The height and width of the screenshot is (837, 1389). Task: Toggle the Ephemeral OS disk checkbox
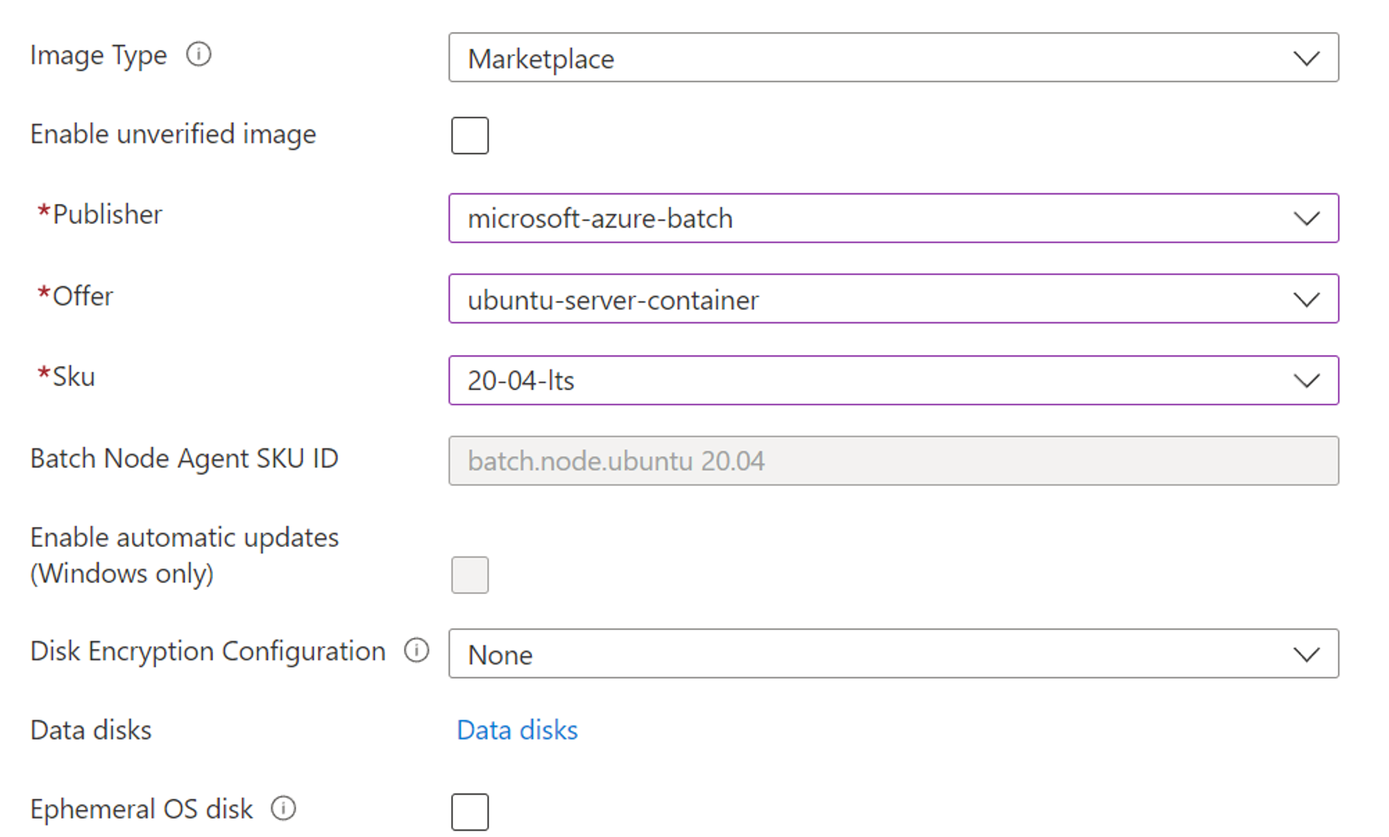470,812
